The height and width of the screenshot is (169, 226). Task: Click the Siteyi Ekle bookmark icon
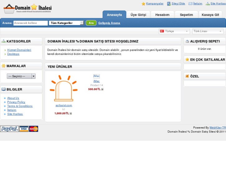[x=168, y=4]
